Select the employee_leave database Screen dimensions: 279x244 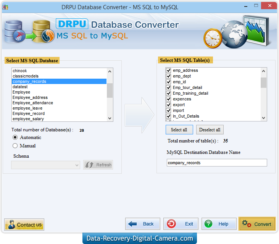click(59, 108)
